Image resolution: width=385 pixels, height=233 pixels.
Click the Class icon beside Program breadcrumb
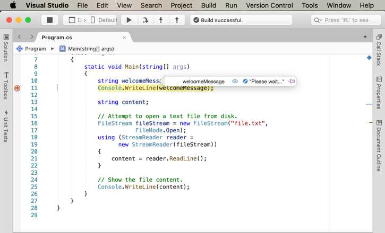(20, 49)
